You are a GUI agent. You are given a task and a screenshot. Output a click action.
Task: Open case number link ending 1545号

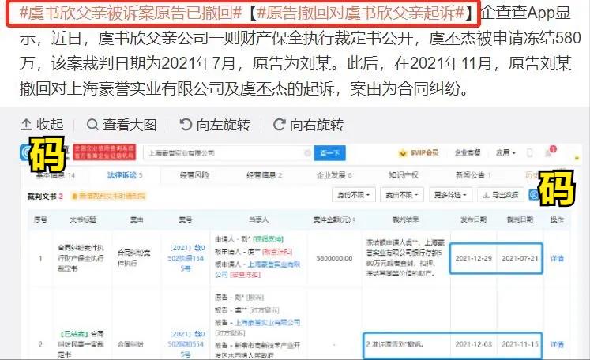tap(186, 258)
